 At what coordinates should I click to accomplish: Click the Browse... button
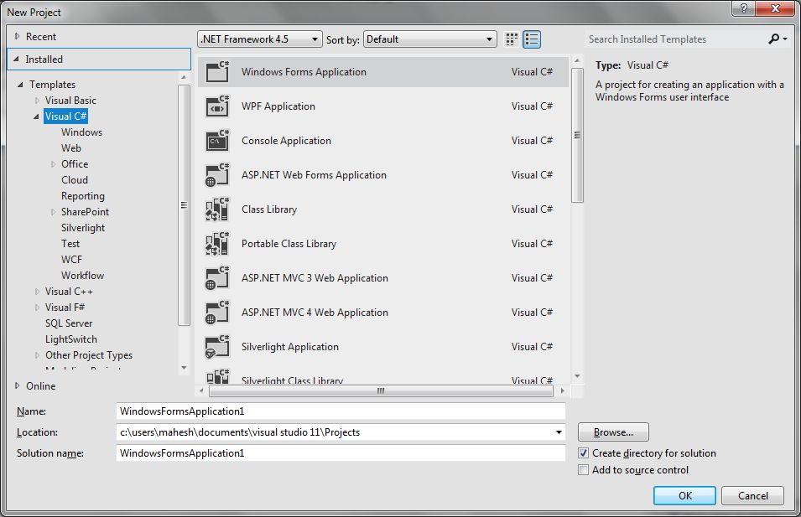(x=613, y=432)
